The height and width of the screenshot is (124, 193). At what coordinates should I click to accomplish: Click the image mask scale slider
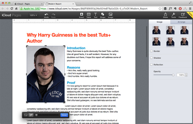click(x=47, y=115)
